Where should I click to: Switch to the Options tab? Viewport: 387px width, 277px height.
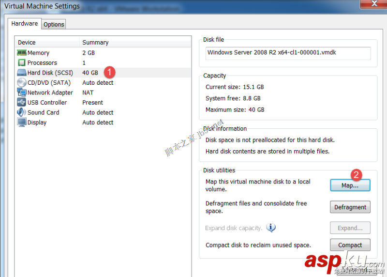(54, 24)
